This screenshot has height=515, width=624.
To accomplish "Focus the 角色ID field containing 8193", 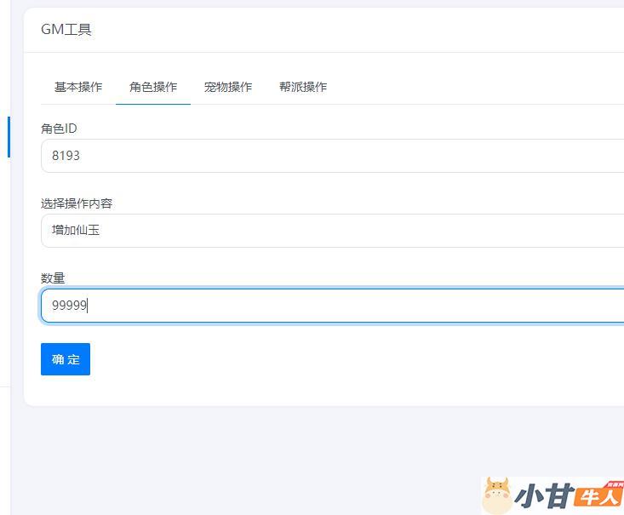I will click(332, 156).
